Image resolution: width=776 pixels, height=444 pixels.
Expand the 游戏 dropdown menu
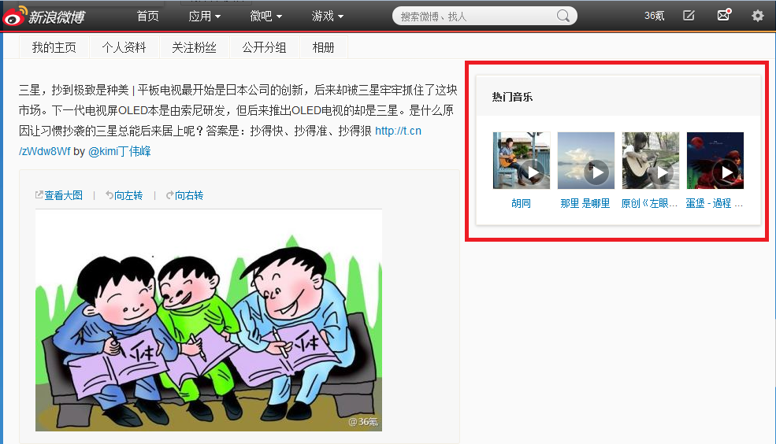point(327,17)
